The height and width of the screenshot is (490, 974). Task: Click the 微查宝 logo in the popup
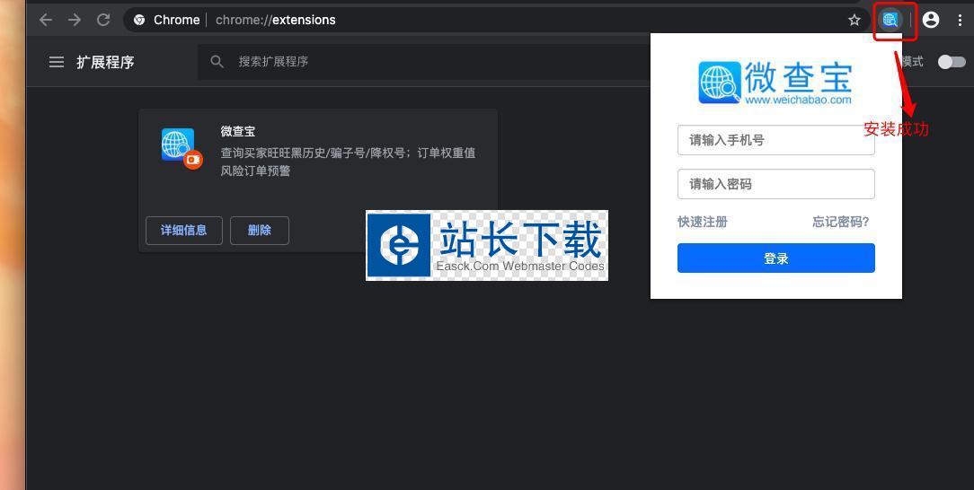[x=775, y=83]
